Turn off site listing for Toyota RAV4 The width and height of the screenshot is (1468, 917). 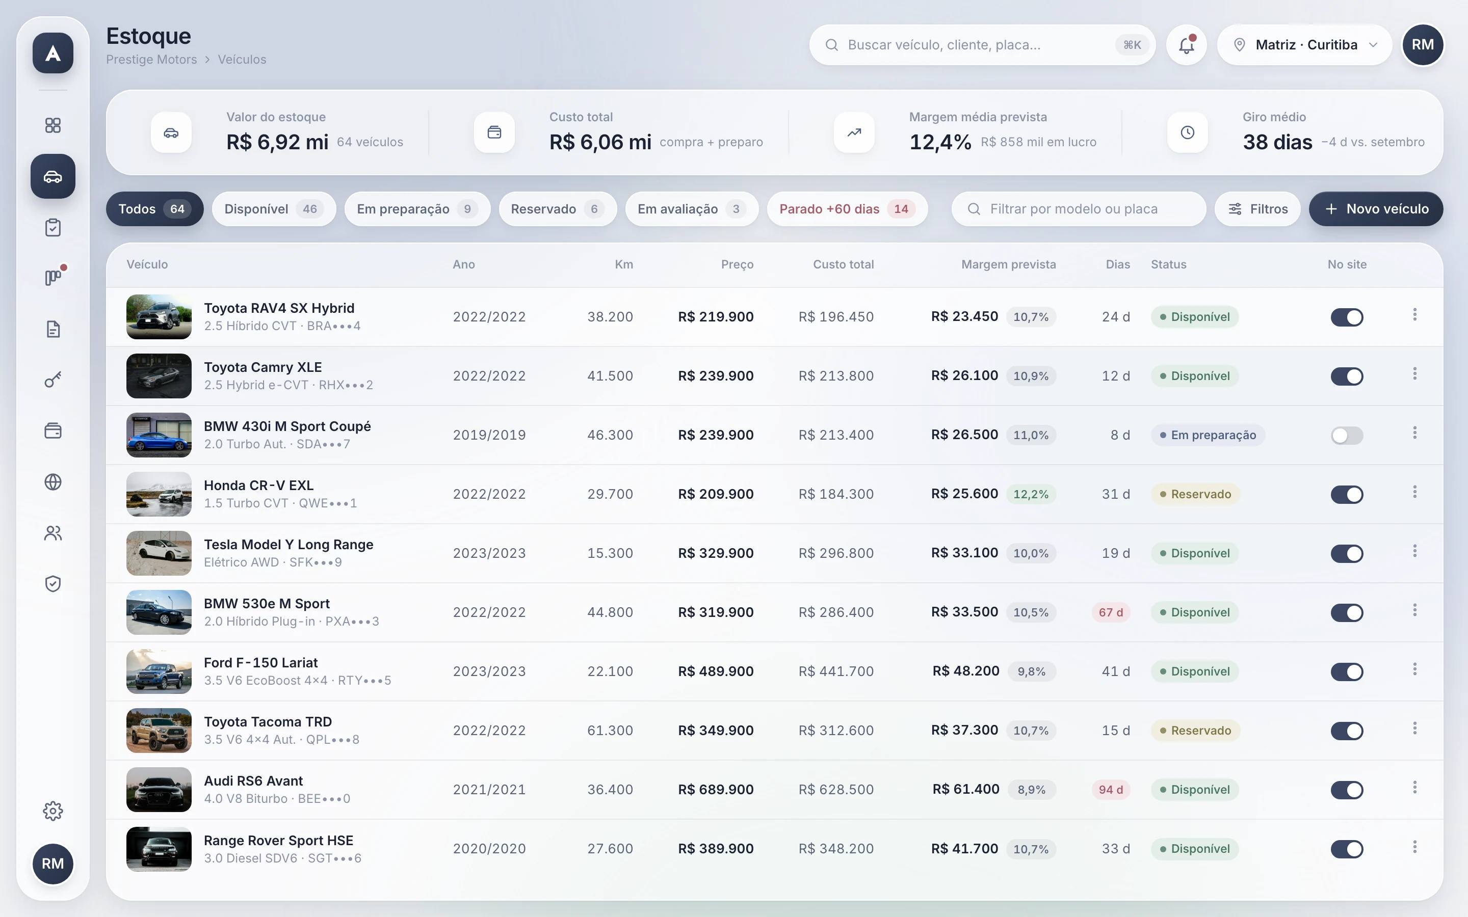coord(1347,317)
